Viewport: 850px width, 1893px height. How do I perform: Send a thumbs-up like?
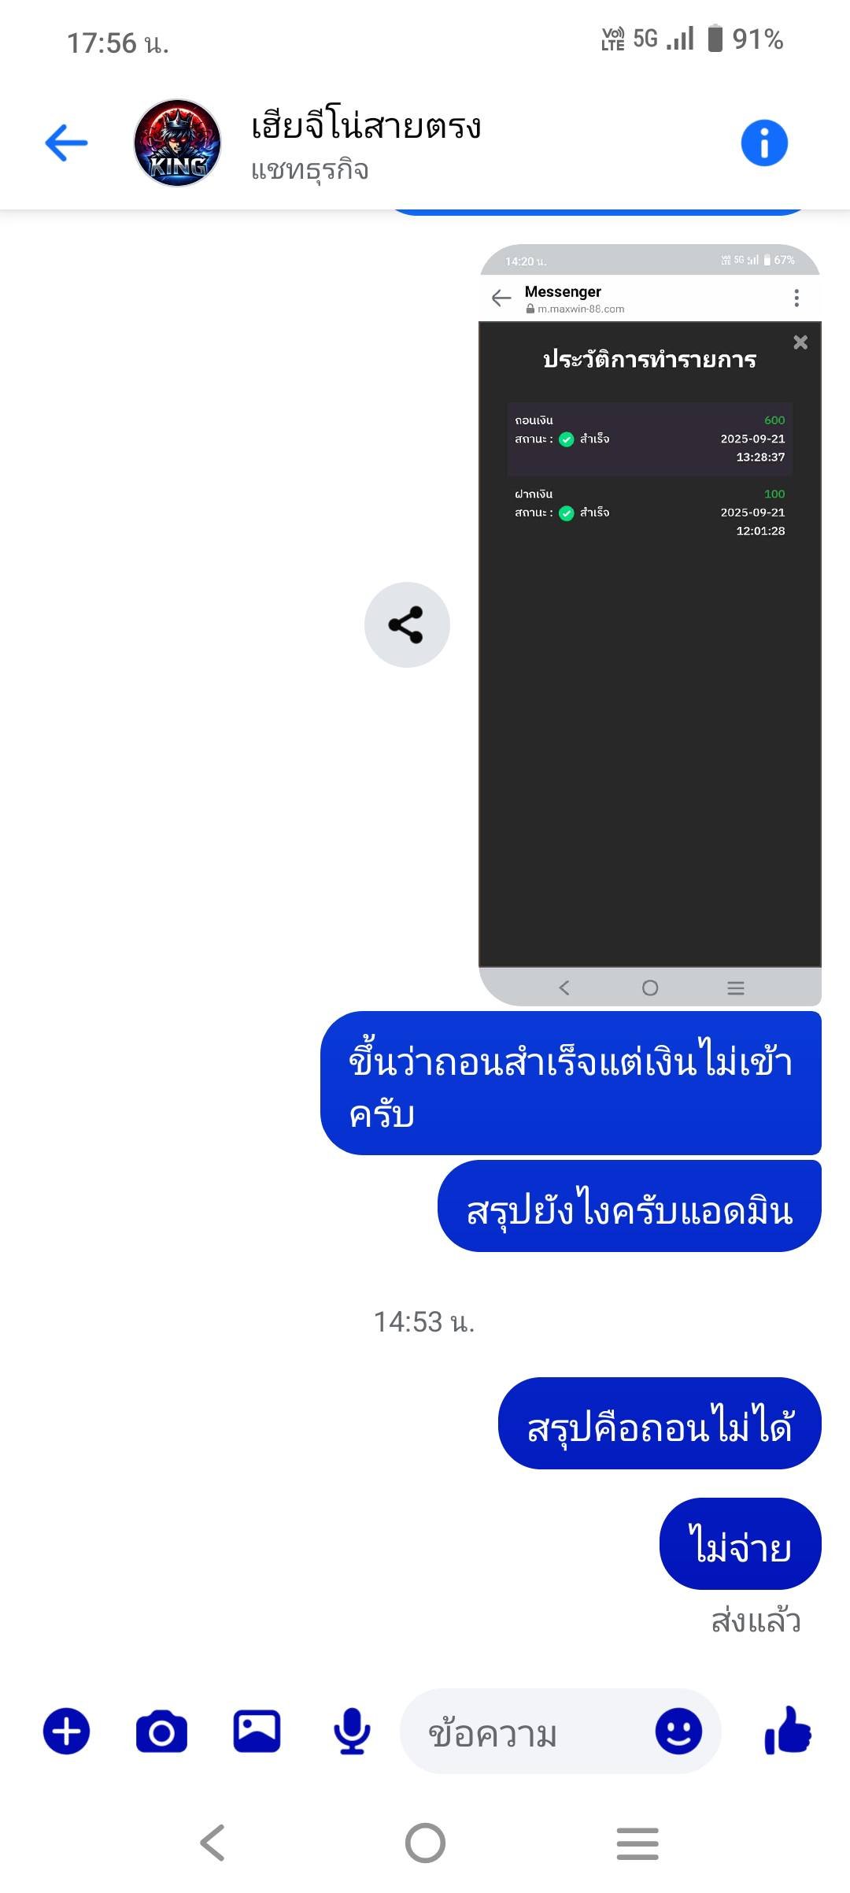point(788,1730)
